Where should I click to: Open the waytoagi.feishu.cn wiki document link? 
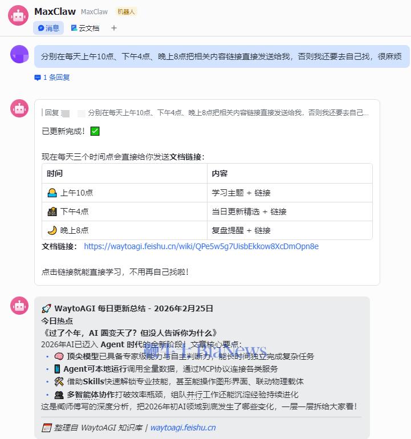coord(201,246)
